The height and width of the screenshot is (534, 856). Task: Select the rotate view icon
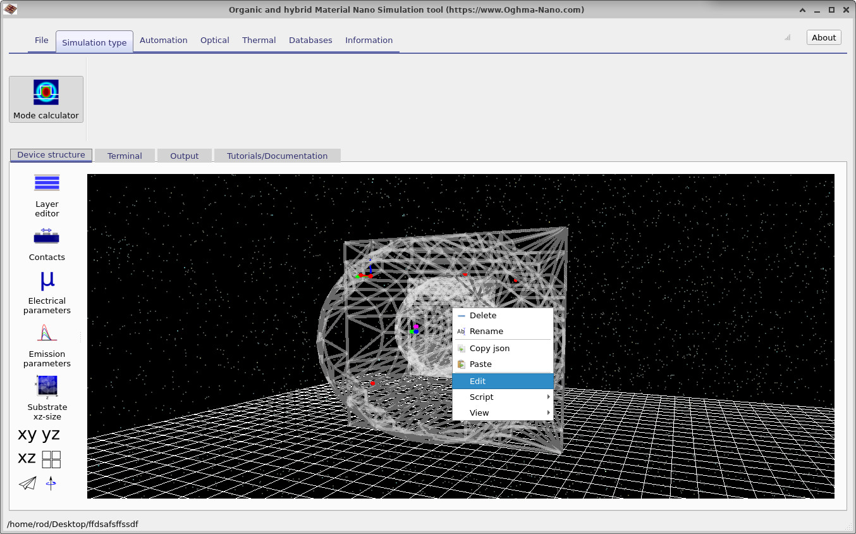click(51, 483)
